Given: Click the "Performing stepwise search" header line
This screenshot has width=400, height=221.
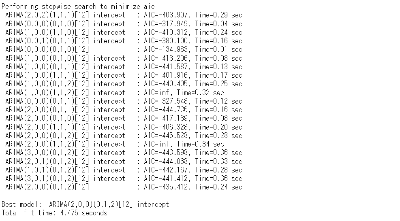Looking at the screenshot, I should point(78,6).
